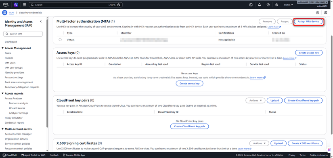333x158 pixels.
Task: Open Account settings in the sidebar
Action: pyautogui.click(x=14, y=78)
